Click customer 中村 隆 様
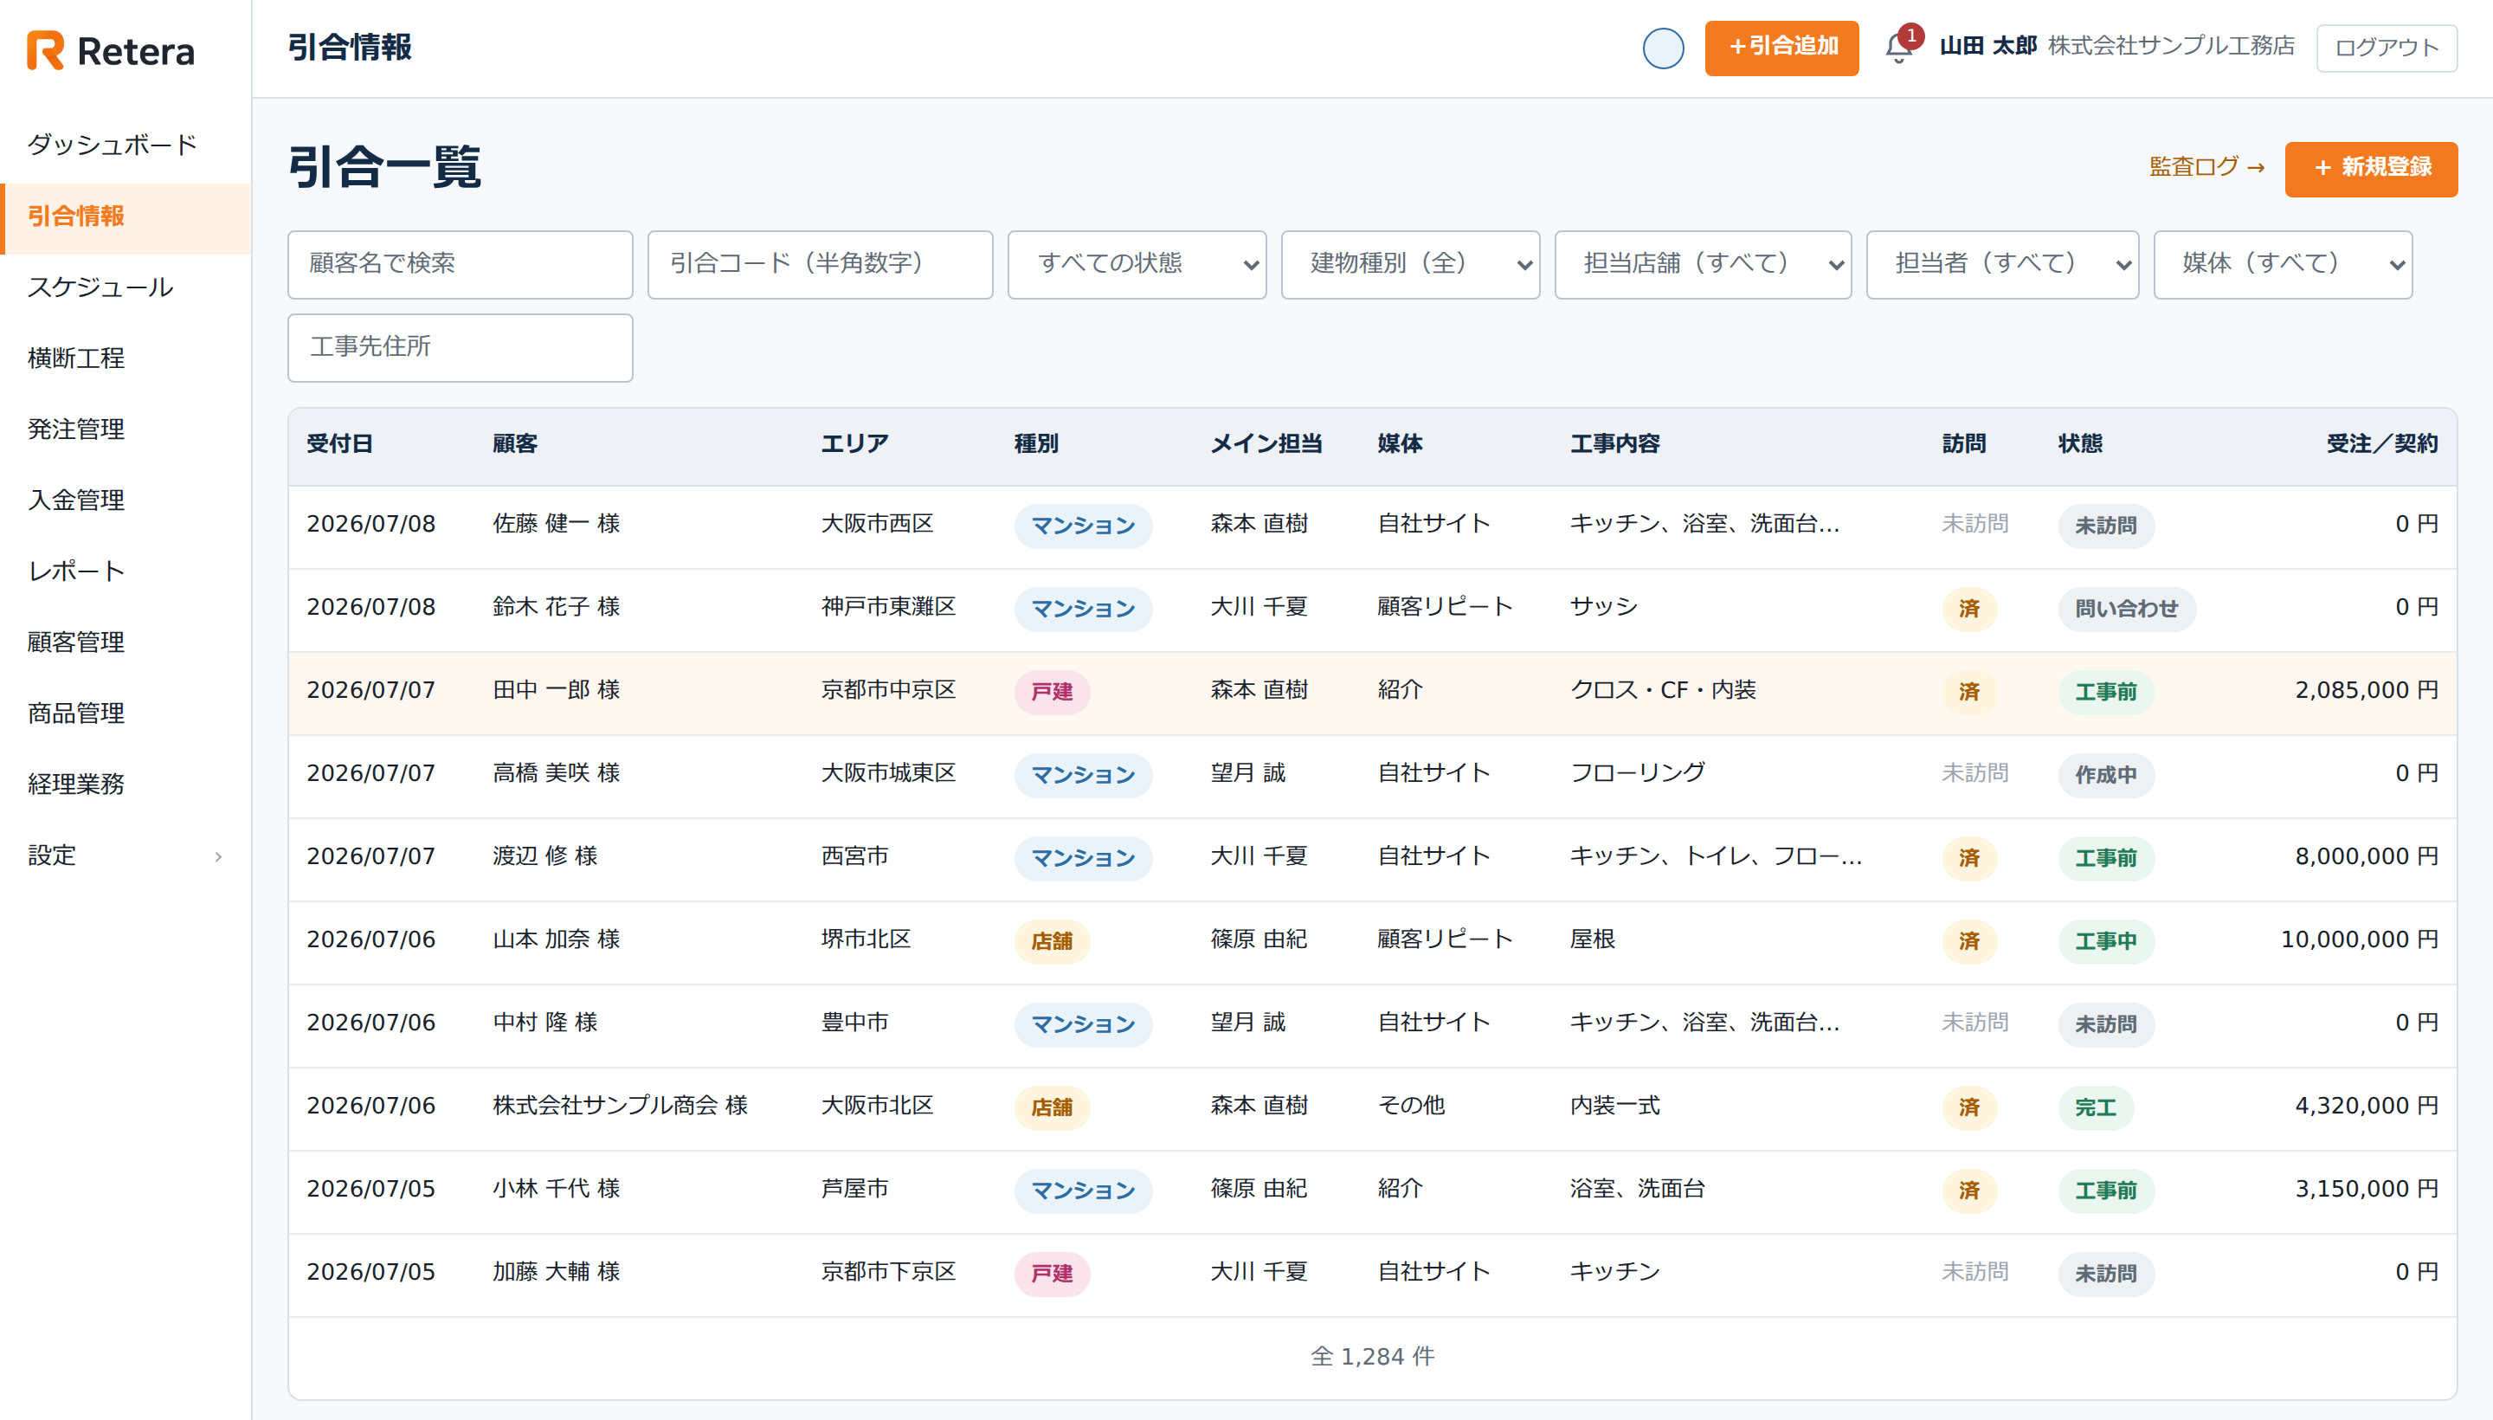 tap(545, 1023)
